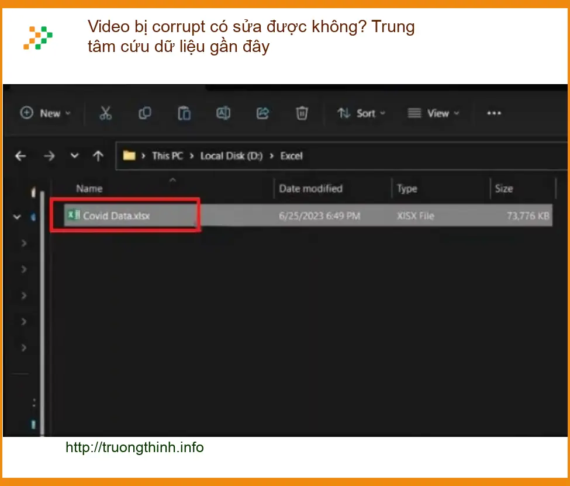Click the New plus circle icon
Image resolution: width=570 pixels, height=486 pixels.
pyautogui.click(x=26, y=113)
